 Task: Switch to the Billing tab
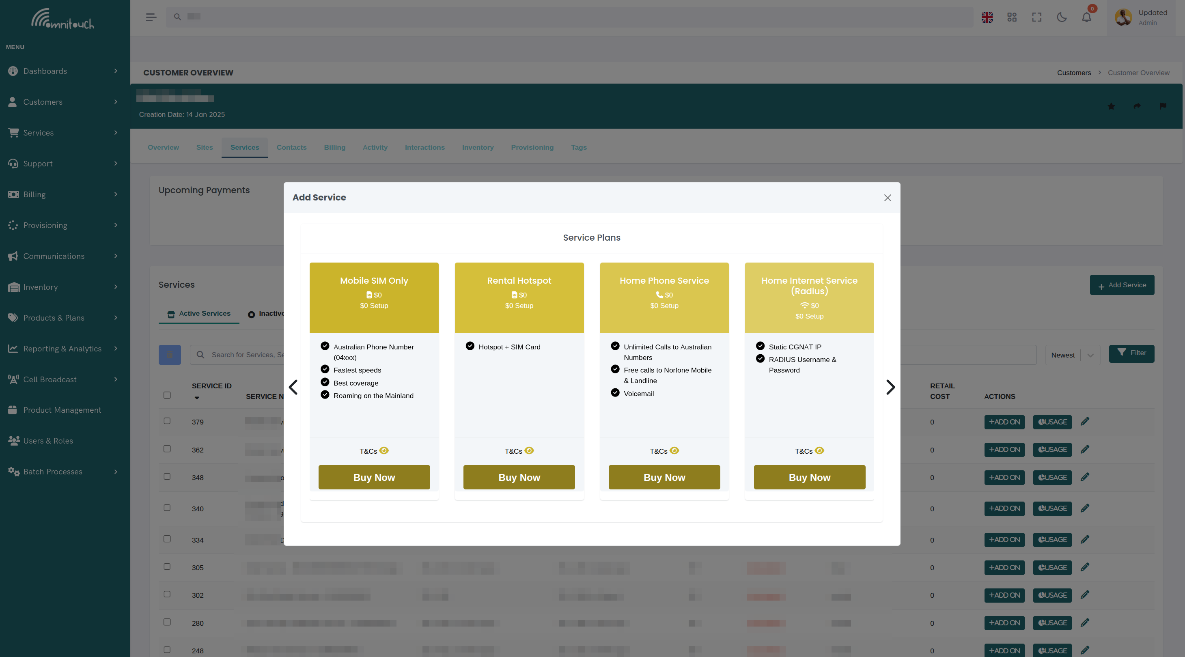coord(334,147)
